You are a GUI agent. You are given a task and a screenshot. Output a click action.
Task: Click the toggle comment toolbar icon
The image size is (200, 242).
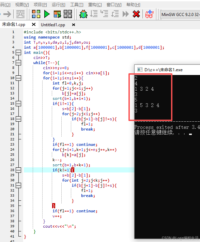coord(20,14)
